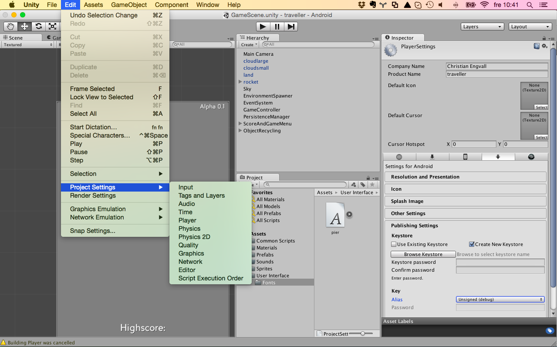Expand the Other Settings section
This screenshot has height=347, width=557.
click(466, 213)
